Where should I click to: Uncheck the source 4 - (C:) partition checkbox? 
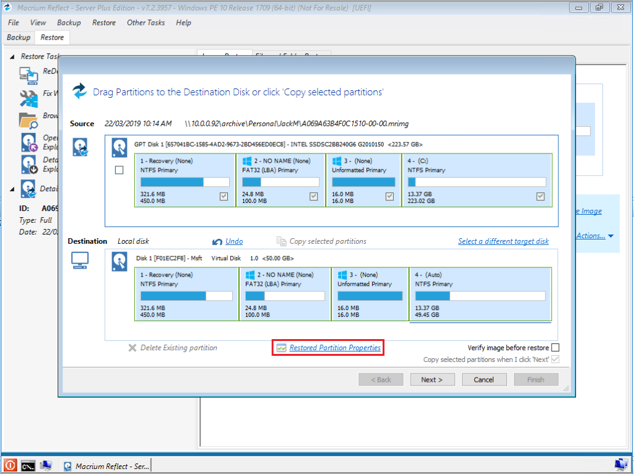(541, 197)
